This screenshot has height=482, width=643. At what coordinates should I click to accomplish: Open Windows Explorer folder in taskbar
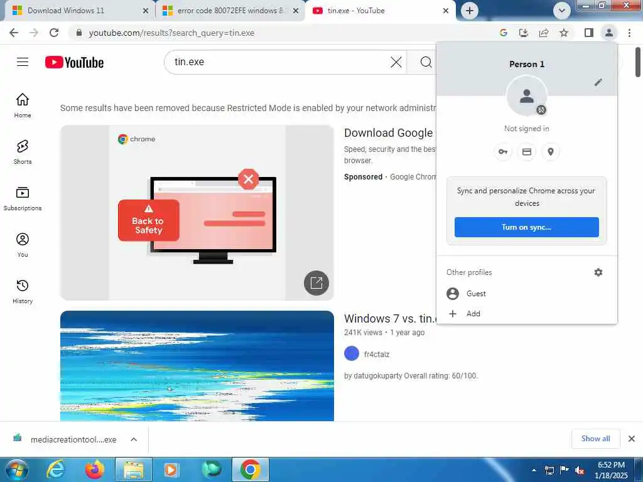pyautogui.click(x=134, y=469)
